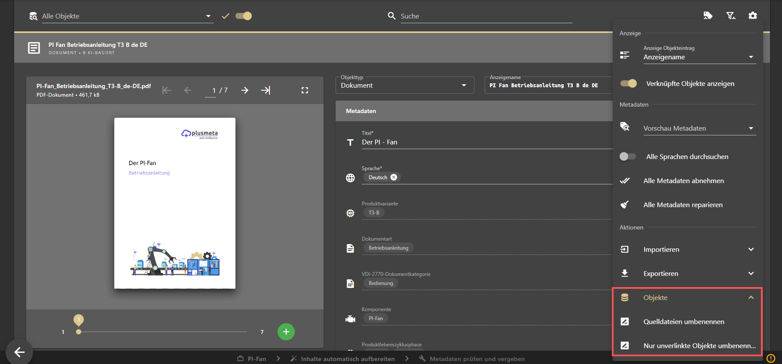
Task: Click the warning icon in bottom corner
Action: coord(771,358)
